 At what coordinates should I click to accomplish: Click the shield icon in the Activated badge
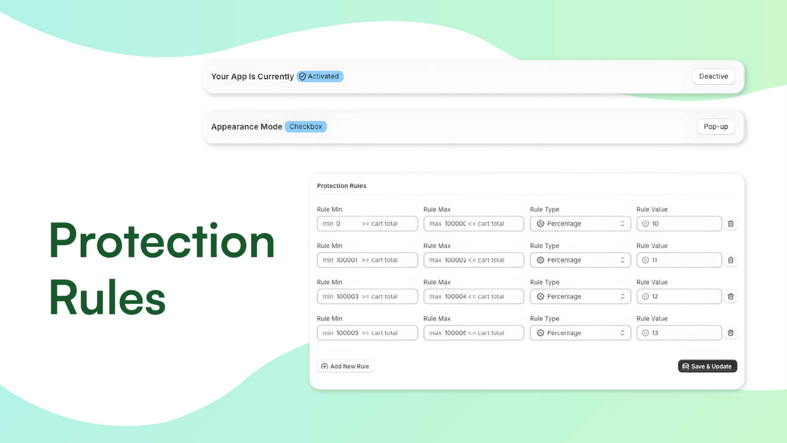(303, 76)
